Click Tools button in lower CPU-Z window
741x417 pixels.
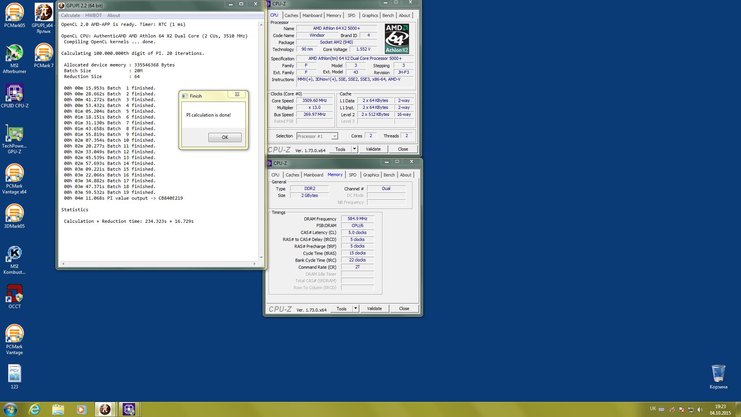[x=341, y=309]
